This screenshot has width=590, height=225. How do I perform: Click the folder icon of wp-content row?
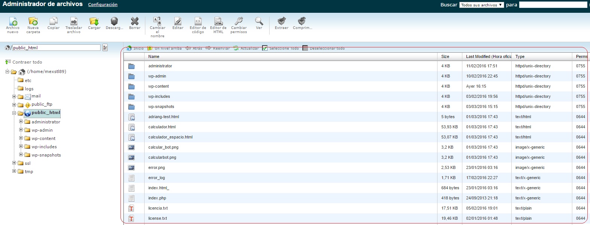(x=131, y=86)
